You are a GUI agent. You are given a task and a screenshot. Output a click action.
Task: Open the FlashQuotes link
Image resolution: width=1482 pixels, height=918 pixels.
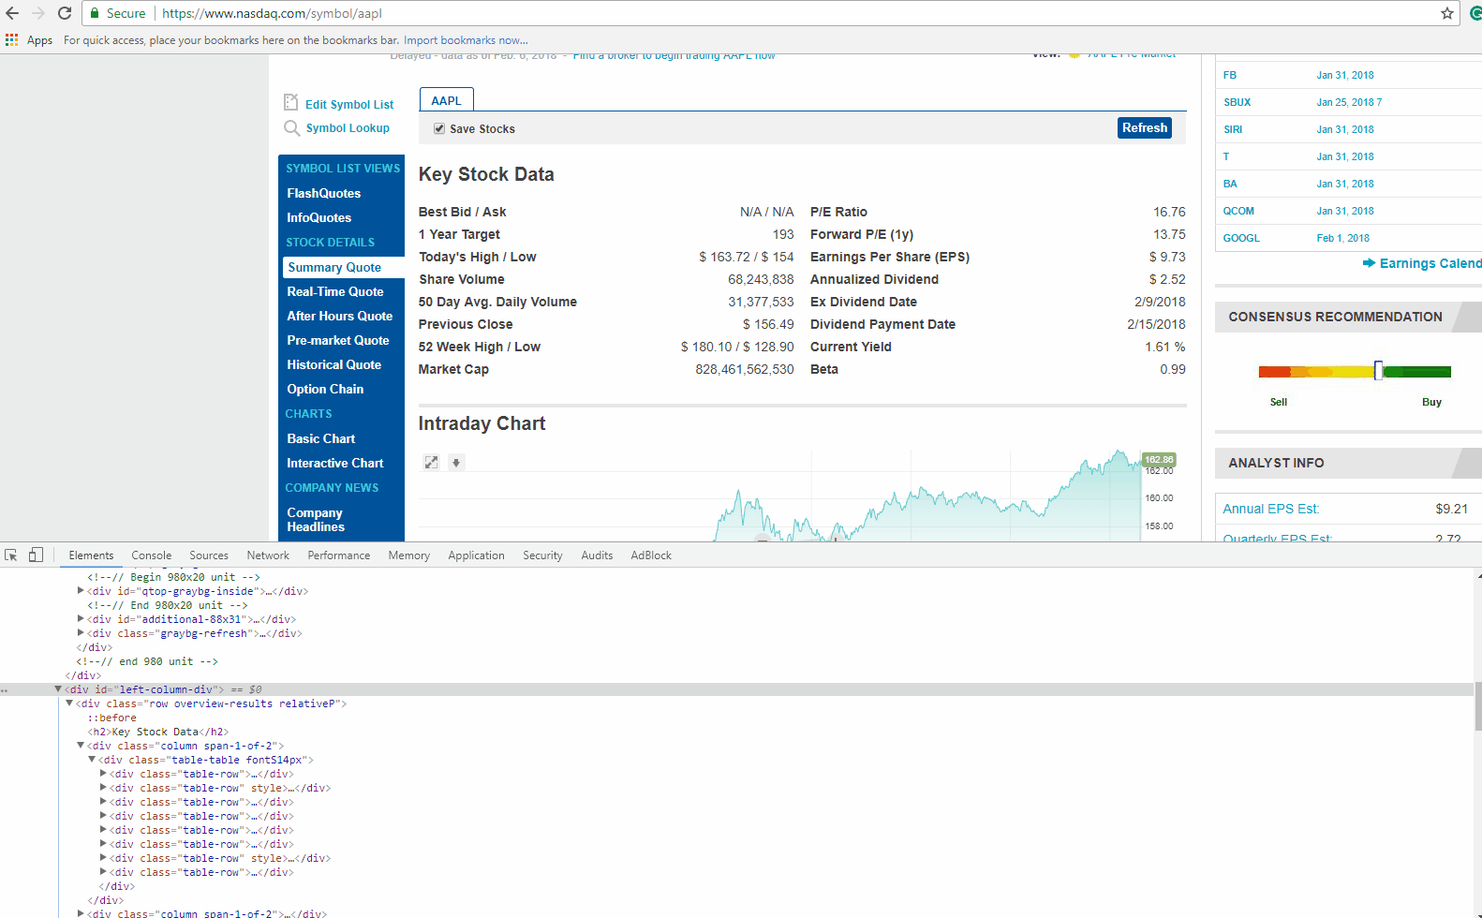click(x=324, y=193)
